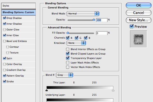This screenshot has height=102, width=153.
Task: Toggle the Drop Shadow checkbox
Action: pyautogui.click(x=4, y=18)
